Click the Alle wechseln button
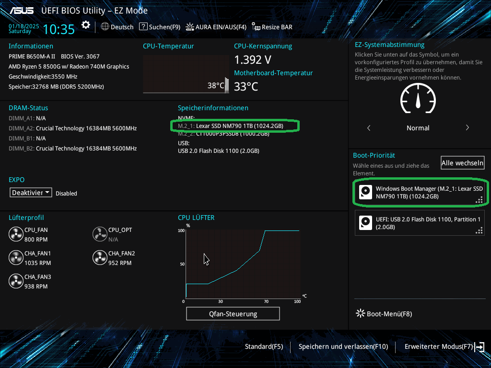This screenshot has width=491, height=368. coord(462,163)
